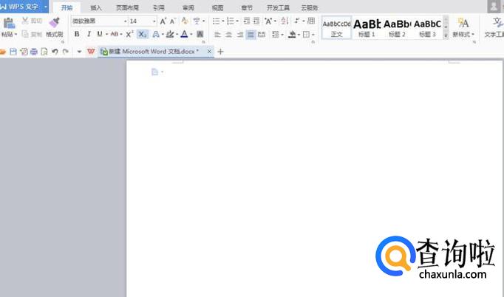Click the bulleted list icon
The height and width of the screenshot is (297, 504).
[x=217, y=21]
